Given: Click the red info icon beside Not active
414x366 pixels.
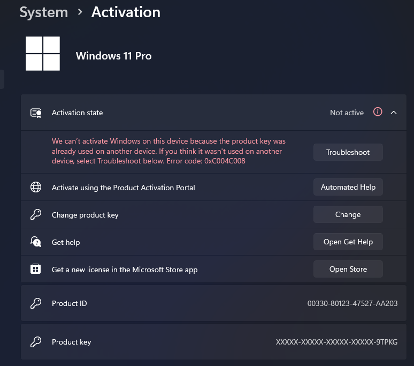Looking at the screenshot, I should click(378, 112).
